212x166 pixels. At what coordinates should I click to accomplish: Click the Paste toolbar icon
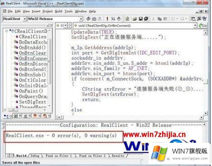click(165, 19)
